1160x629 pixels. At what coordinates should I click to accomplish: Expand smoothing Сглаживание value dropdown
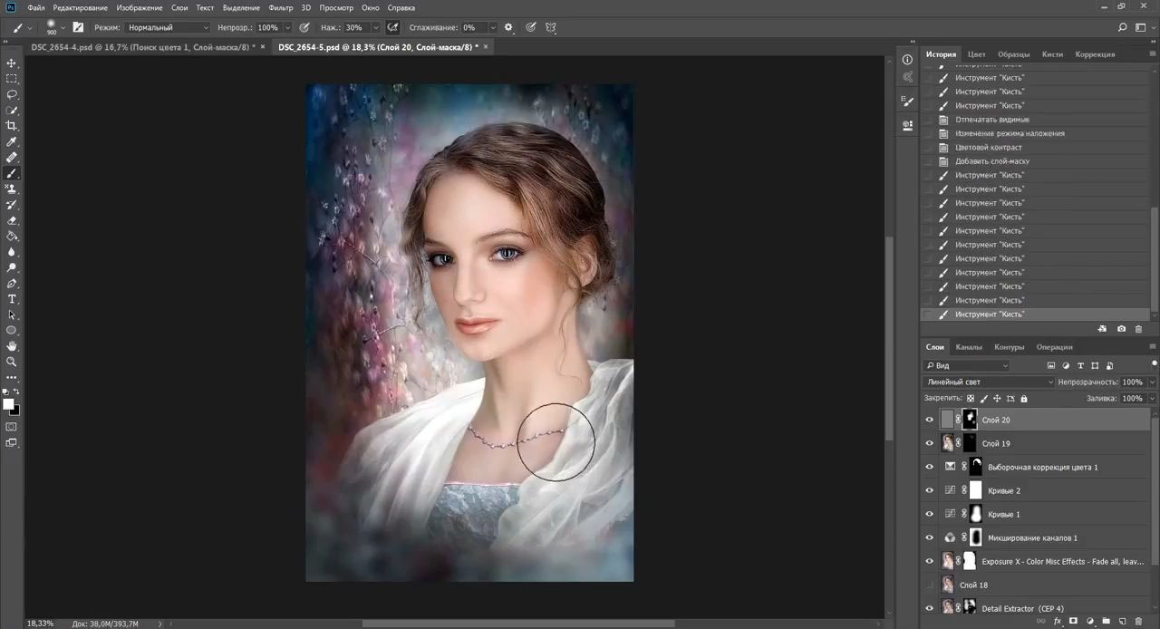click(x=494, y=27)
